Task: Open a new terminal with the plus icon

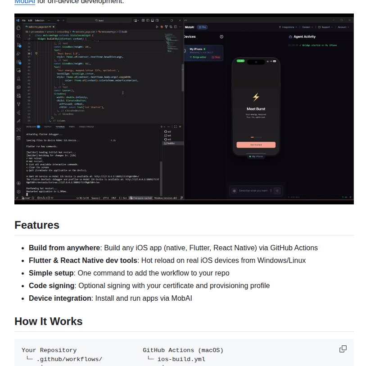Action: [x=162, y=127]
